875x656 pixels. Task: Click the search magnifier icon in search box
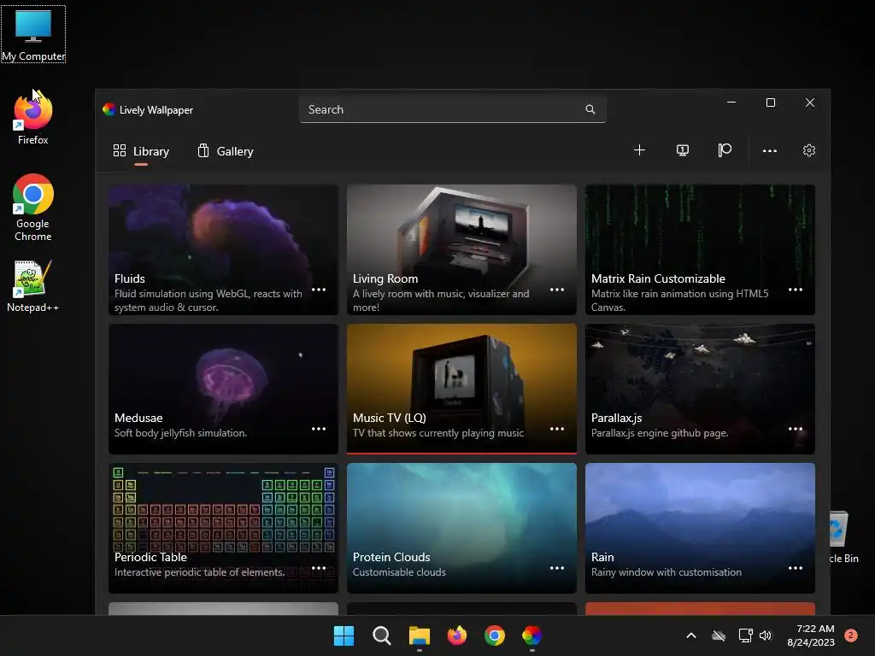pos(590,109)
